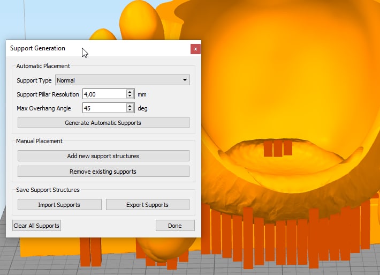The height and width of the screenshot is (275, 380).
Task: Click the Done button
Action: pyautogui.click(x=175, y=226)
